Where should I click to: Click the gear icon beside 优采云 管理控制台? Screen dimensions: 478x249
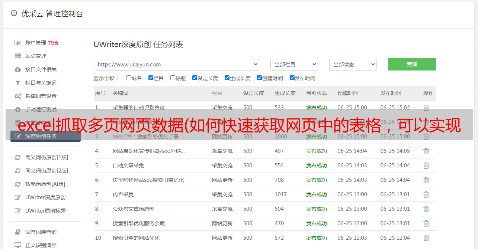coord(14,14)
